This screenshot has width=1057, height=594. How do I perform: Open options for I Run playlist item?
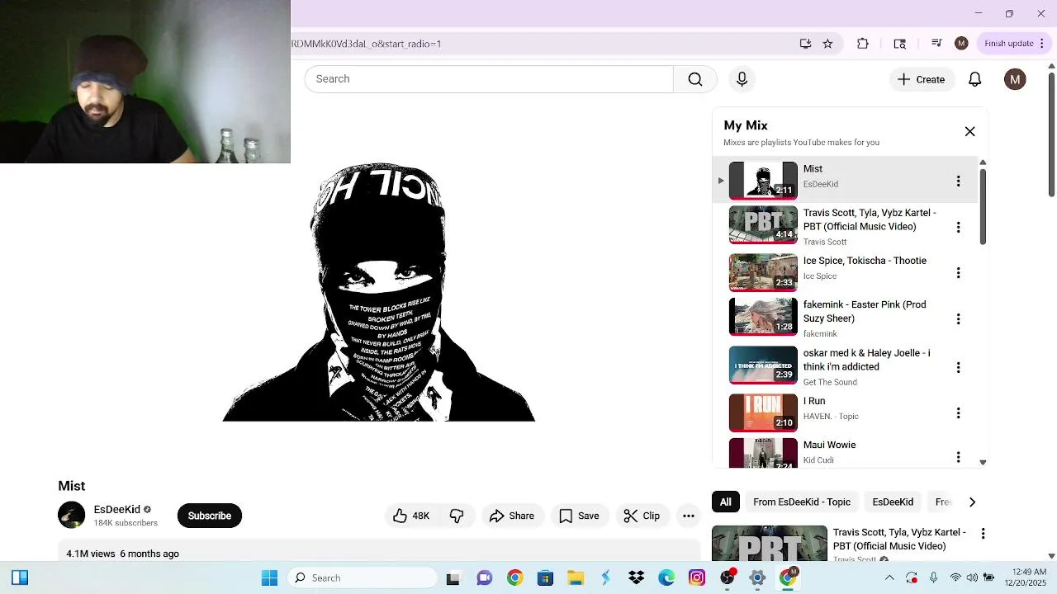[958, 412]
